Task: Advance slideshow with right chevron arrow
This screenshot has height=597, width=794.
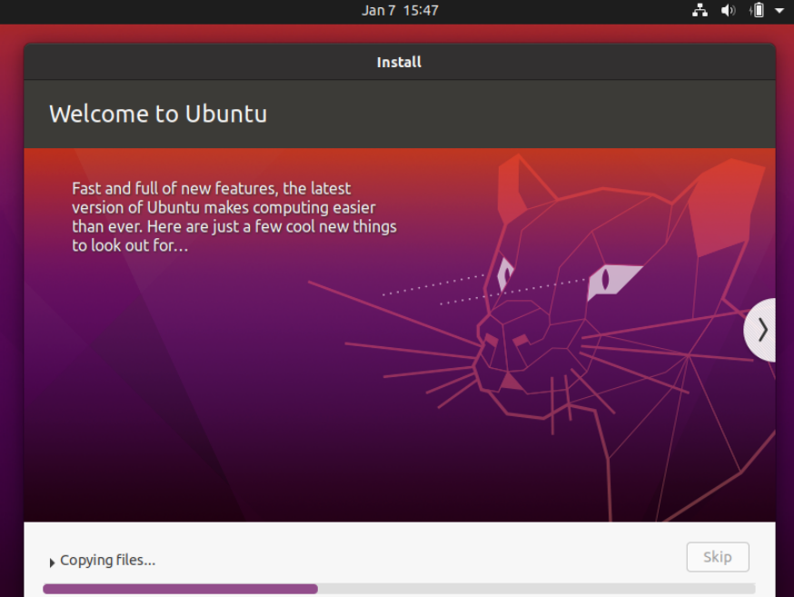Action: click(762, 330)
